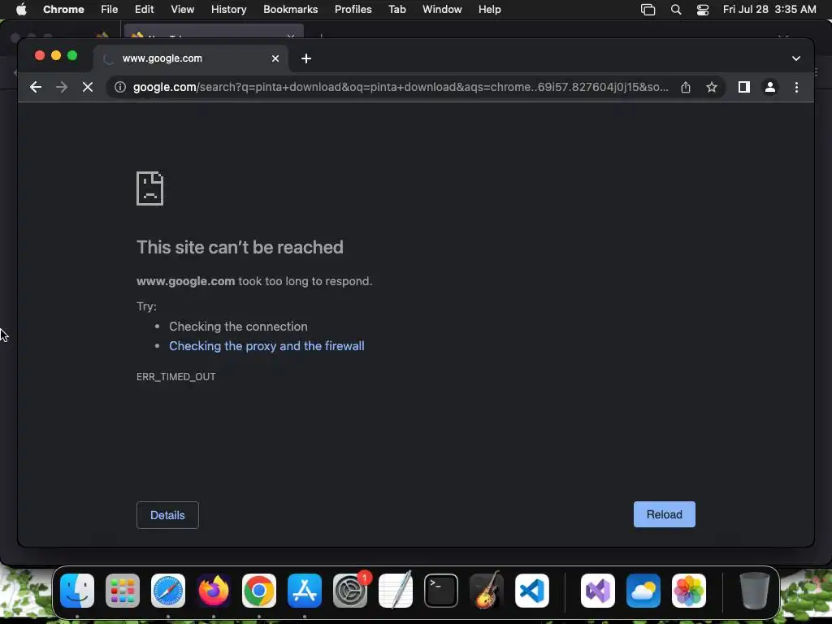Viewport: 832px width, 624px height.
Task: Expand the tab search chevron
Action: pyautogui.click(x=796, y=58)
